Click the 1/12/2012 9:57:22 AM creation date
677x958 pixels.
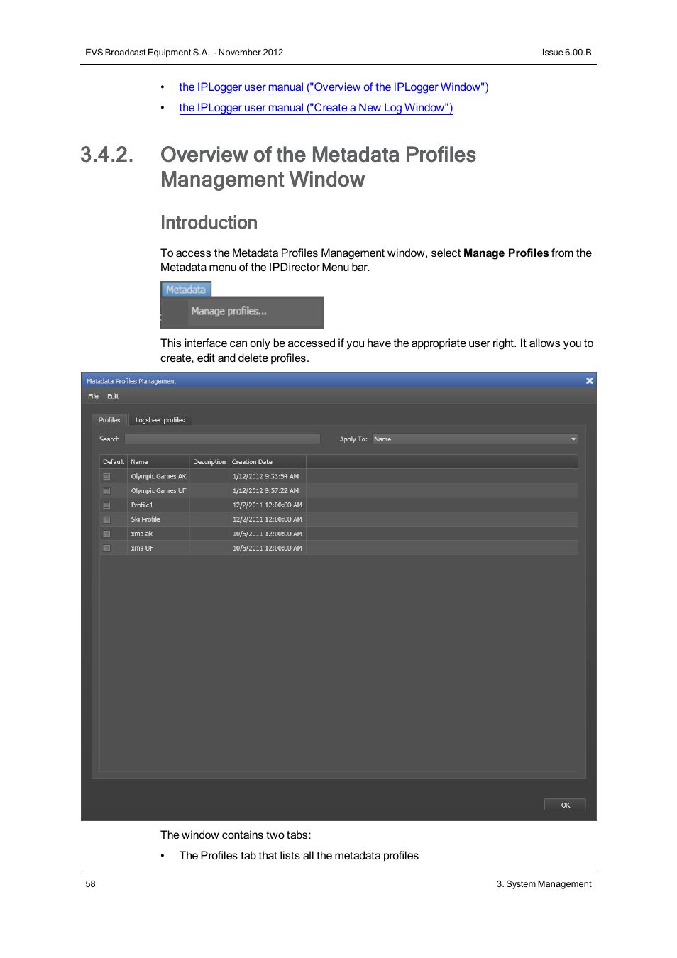pyautogui.click(x=265, y=491)
